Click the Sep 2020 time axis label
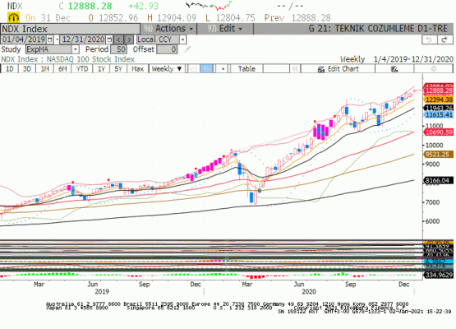456x329 pixels. (x=350, y=285)
